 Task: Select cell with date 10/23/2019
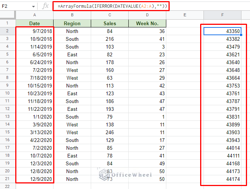[35, 93]
